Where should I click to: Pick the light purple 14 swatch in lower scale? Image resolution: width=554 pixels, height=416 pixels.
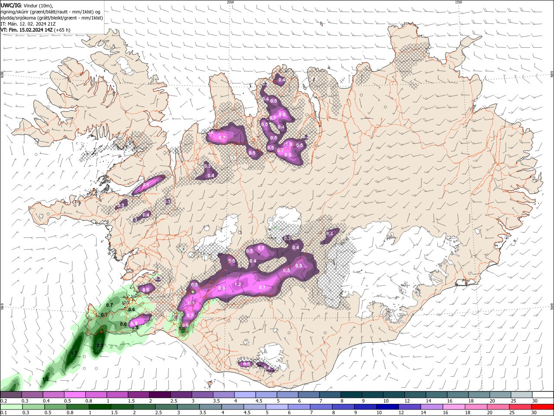(x=432, y=407)
